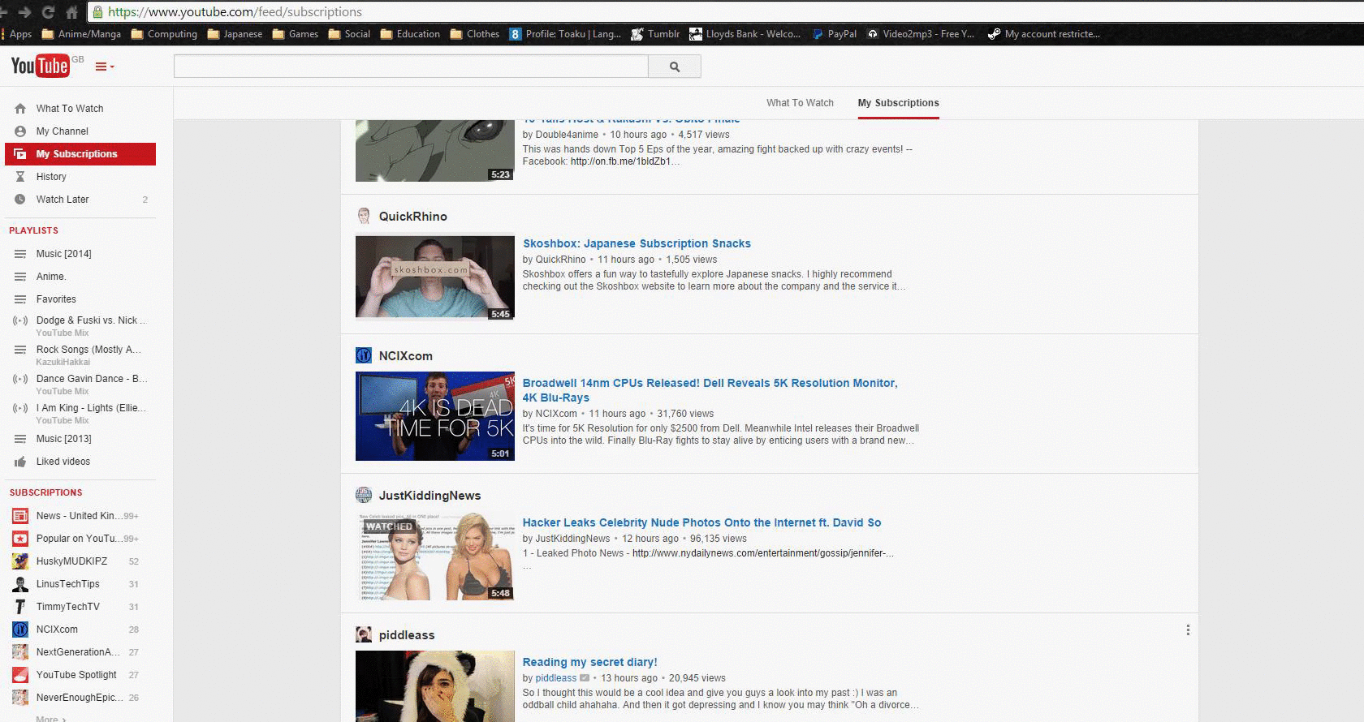
Task: Open the nydailynews link in description
Action: coord(762,553)
